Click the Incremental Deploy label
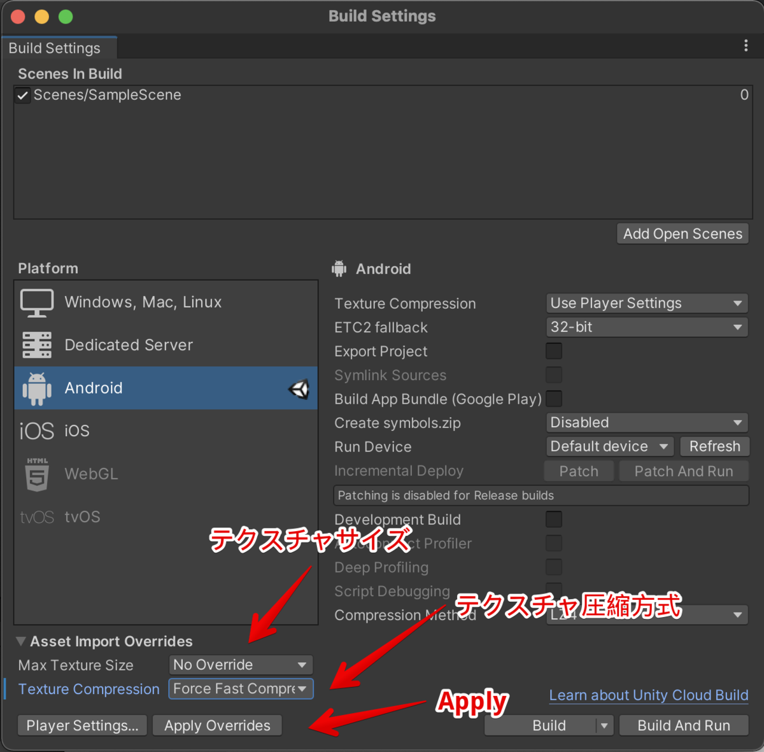 (399, 471)
